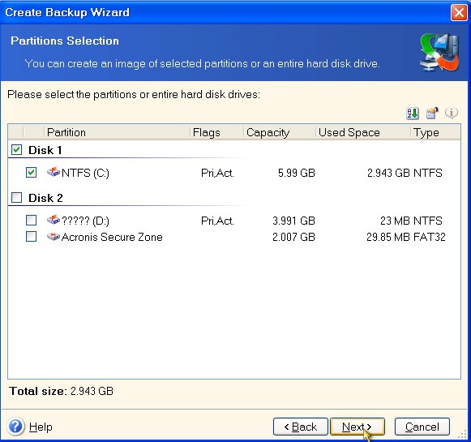Sort by the Capacity column header

(280, 132)
